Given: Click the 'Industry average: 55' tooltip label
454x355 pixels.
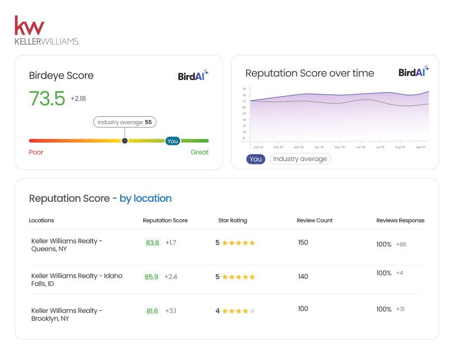Looking at the screenshot, I should [125, 122].
